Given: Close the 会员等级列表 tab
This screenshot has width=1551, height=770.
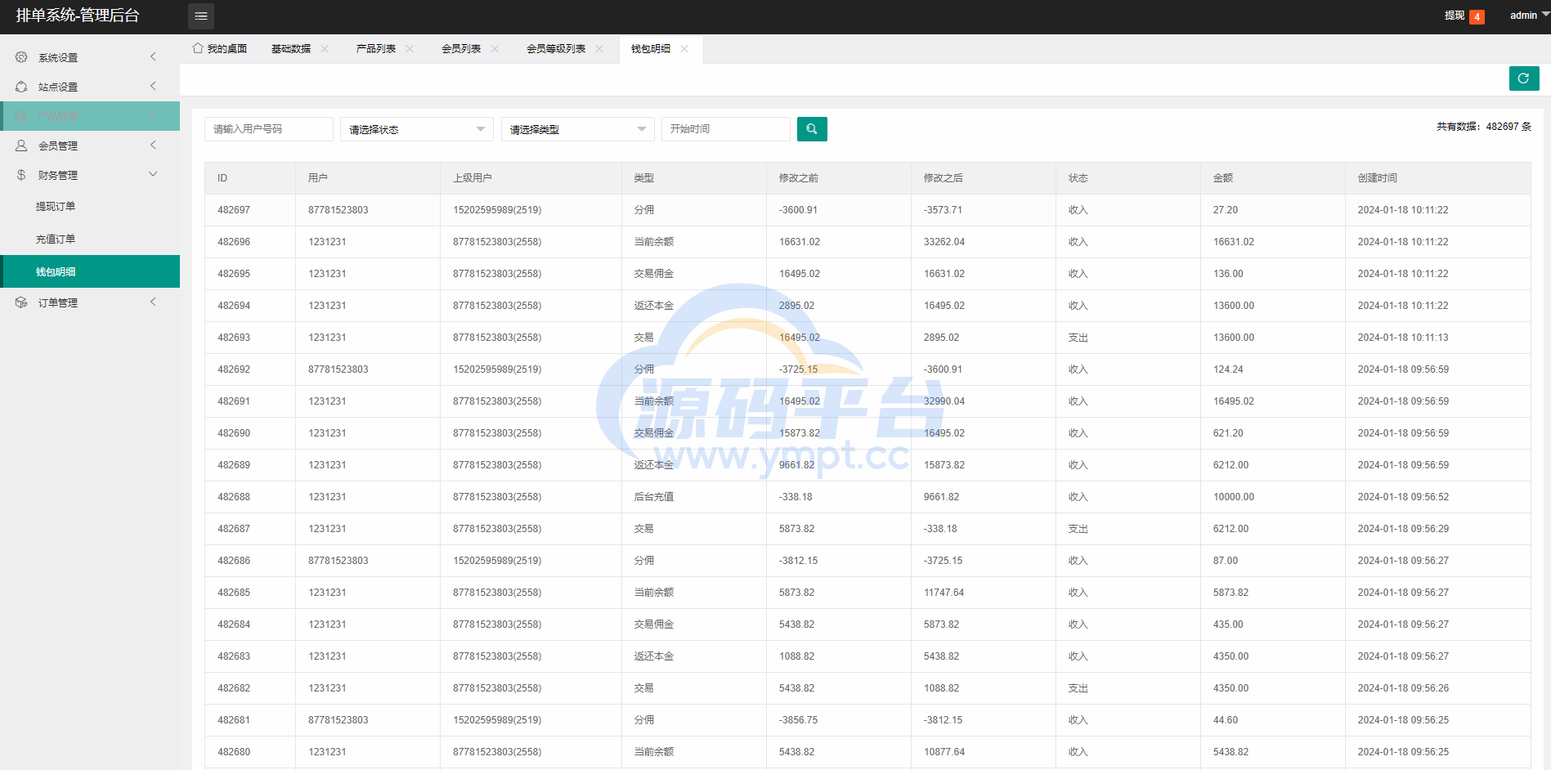Looking at the screenshot, I should [x=599, y=49].
